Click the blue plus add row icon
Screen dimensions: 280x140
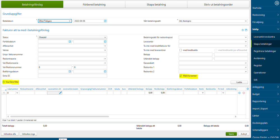click(x=239, y=93)
